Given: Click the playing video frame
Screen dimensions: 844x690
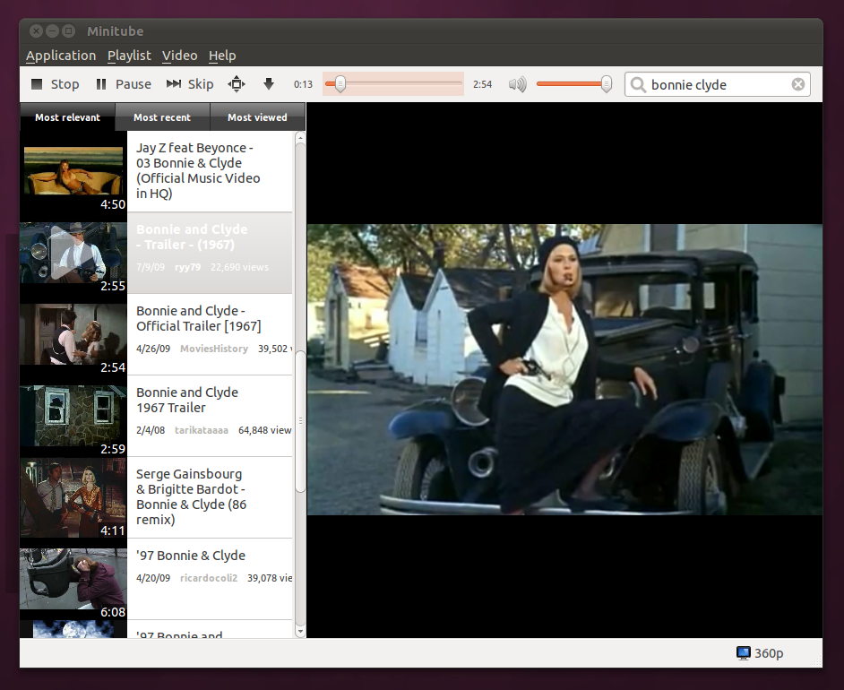Looking at the screenshot, I should (564, 370).
